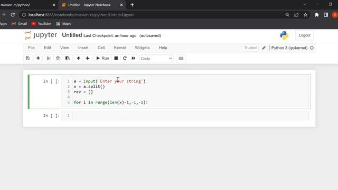Click code line with for loop range
Viewport: 338px width, 190px height.
point(110,102)
